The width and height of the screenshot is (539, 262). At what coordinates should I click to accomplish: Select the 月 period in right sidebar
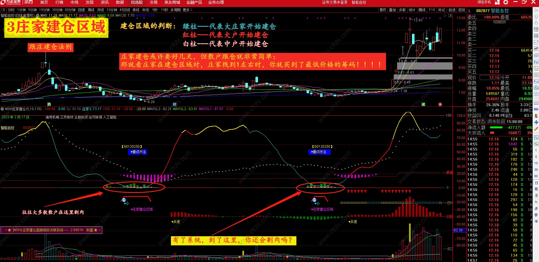point(536,195)
